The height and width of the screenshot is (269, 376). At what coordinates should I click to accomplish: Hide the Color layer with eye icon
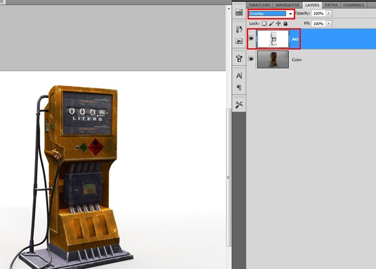point(251,59)
